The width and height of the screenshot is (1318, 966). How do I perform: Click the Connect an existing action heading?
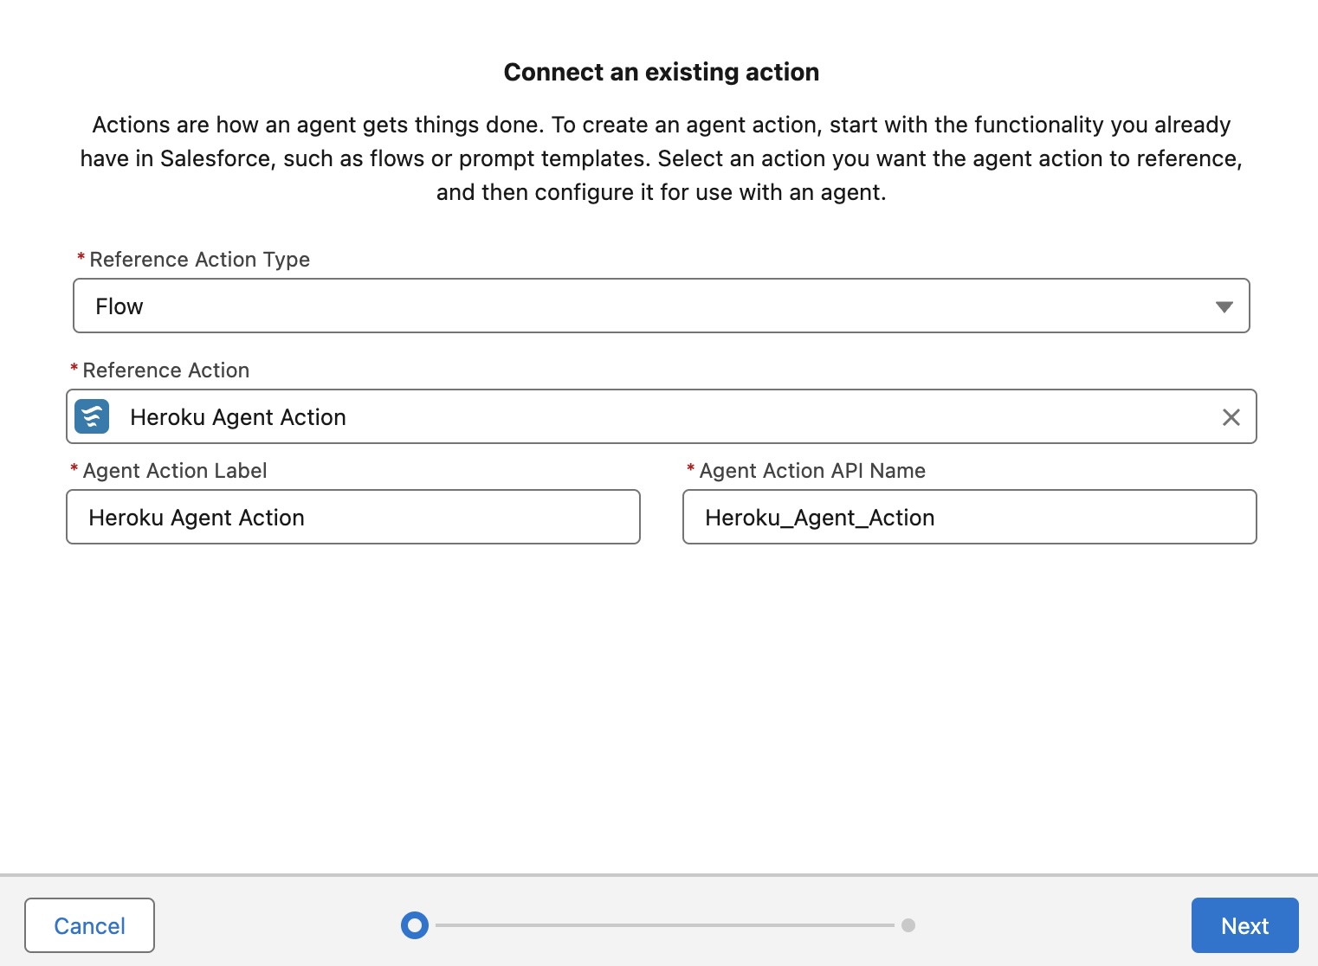point(662,72)
